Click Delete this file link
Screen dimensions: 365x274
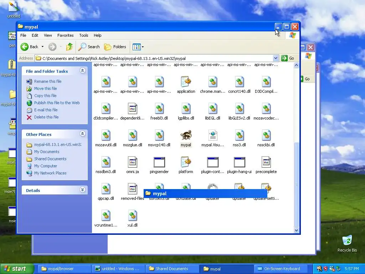click(x=46, y=117)
